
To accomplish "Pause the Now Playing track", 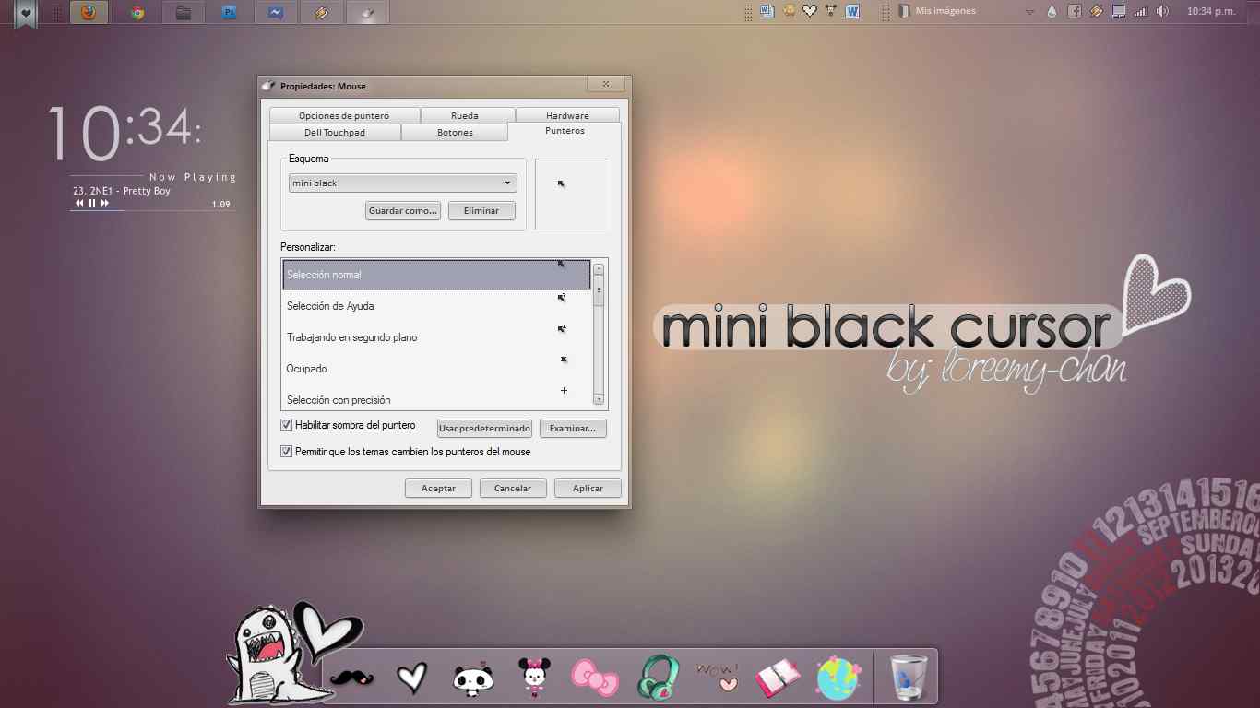I will 92,203.
